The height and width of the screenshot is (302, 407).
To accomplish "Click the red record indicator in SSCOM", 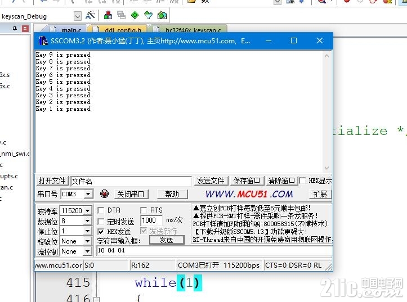I will tap(104, 193).
